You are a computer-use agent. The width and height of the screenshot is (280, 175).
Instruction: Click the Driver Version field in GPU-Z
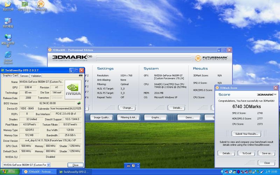tap(50, 141)
